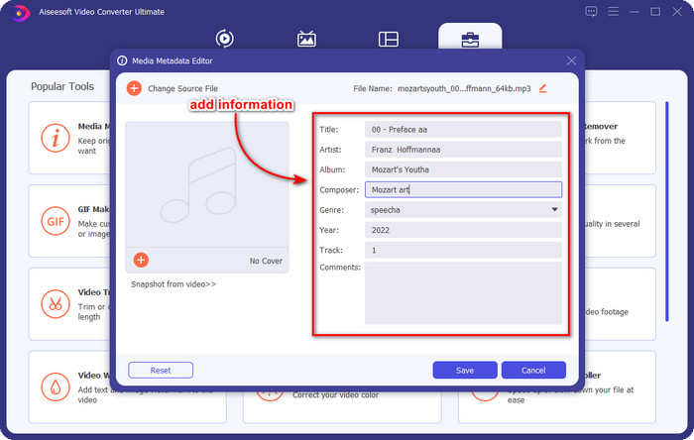Click the GIF Maker tool icon
Image resolution: width=694 pixels, height=440 pixels.
(x=56, y=221)
